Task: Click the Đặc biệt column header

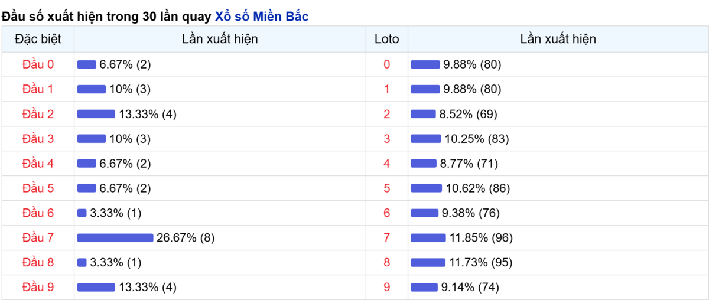Action: coord(38,40)
